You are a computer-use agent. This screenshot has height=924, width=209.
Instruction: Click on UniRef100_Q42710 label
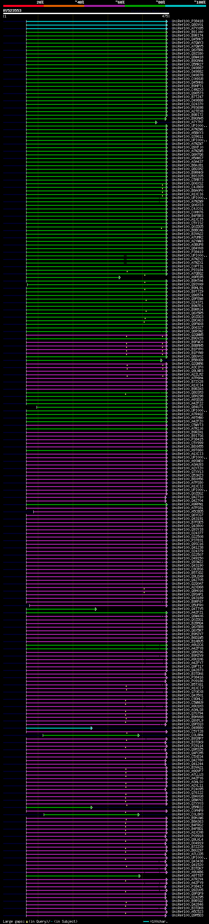[187, 497]
